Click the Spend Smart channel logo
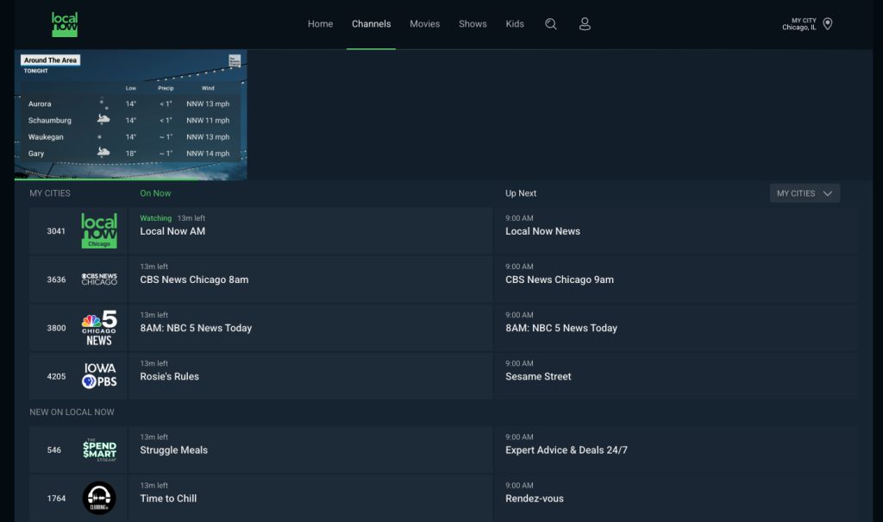This screenshot has width=883, height=522. pos(98,450)
